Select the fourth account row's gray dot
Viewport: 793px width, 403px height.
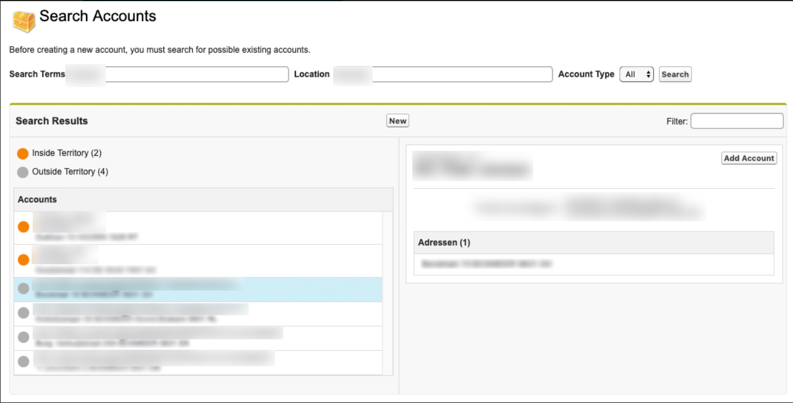click(x=24, y=313)
